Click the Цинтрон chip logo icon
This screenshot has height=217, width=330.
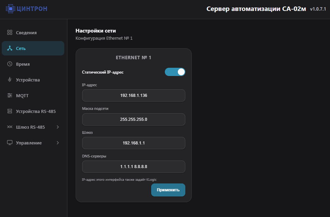click(10, 9)
